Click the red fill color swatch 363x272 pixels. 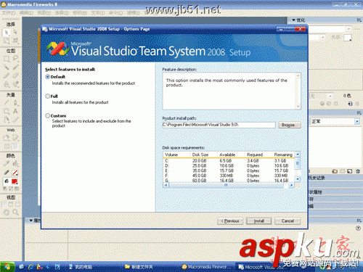15,181
